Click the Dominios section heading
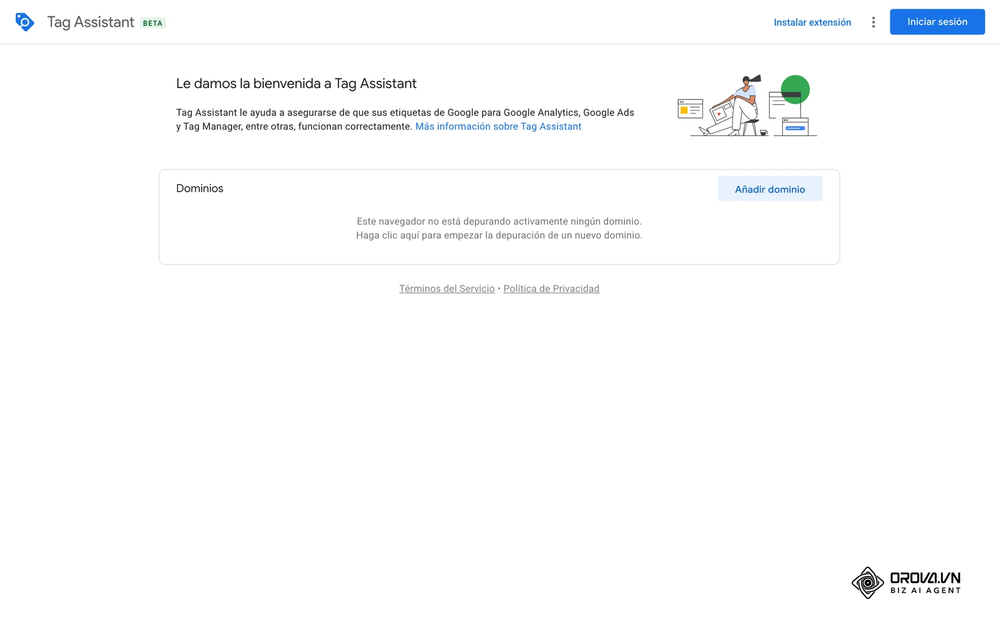 [200, 188]
